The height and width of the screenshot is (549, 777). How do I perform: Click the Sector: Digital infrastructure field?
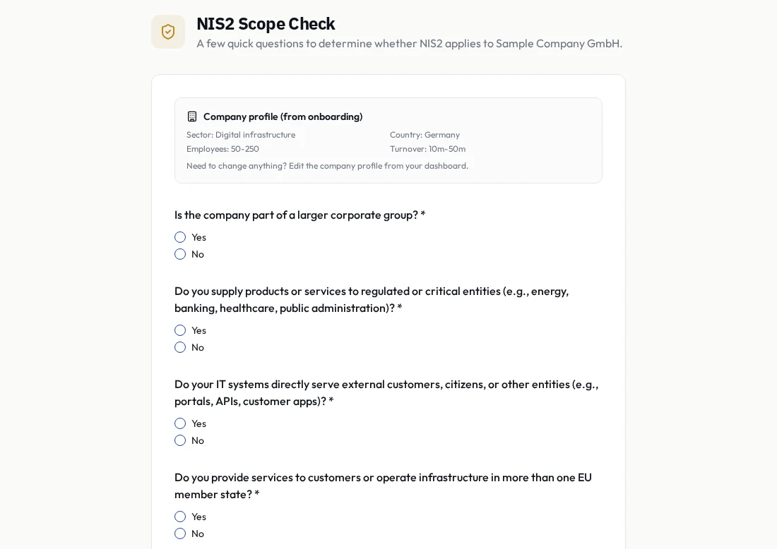(241, 135)
